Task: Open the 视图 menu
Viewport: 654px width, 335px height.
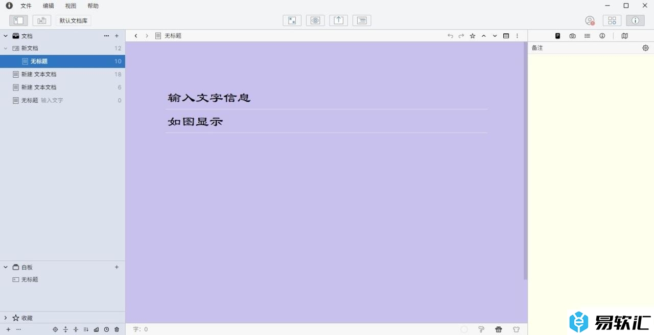Action: coord(71,6)
